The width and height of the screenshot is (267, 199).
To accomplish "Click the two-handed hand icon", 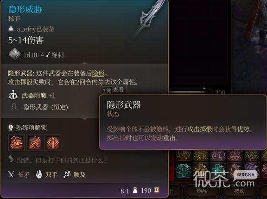I will click(x=39, y=174).
